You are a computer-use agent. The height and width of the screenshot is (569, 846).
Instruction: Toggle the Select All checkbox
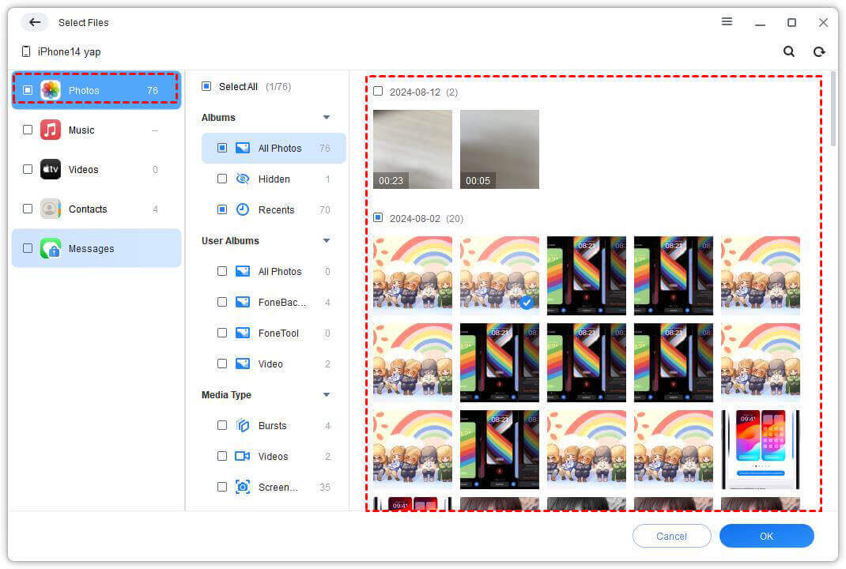pyautogui.click(x=206, y=86)
